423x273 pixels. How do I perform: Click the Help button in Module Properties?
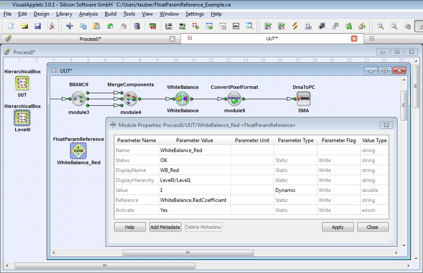click(x=129, y=227)
